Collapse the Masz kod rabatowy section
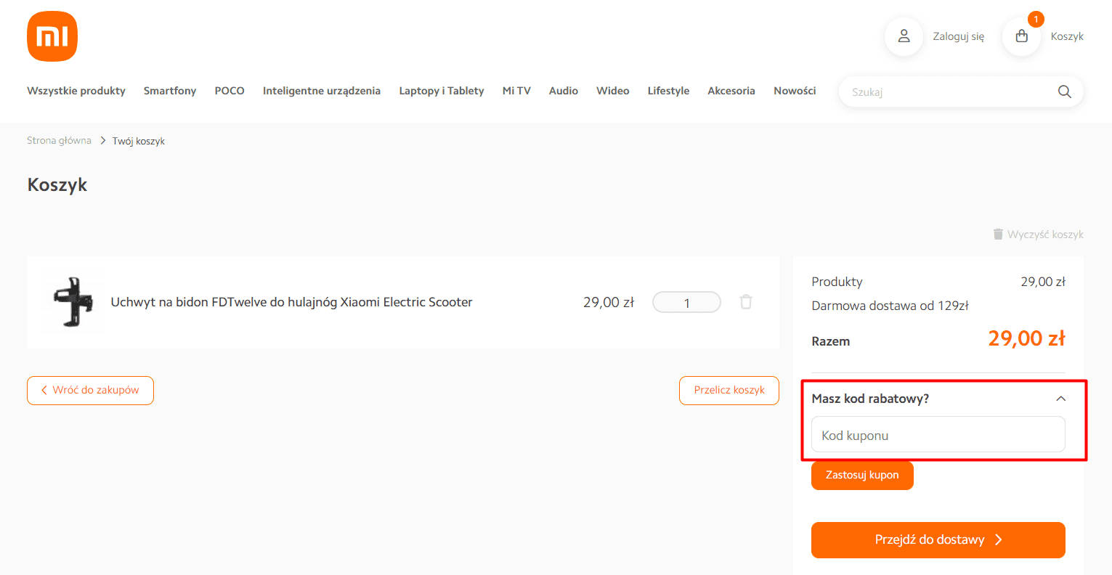This screenshot has height=575, width=1112. pyautogui.click(x=1060, y=399)
